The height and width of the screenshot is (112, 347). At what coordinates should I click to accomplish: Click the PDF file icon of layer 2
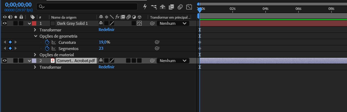click(53, 61)
